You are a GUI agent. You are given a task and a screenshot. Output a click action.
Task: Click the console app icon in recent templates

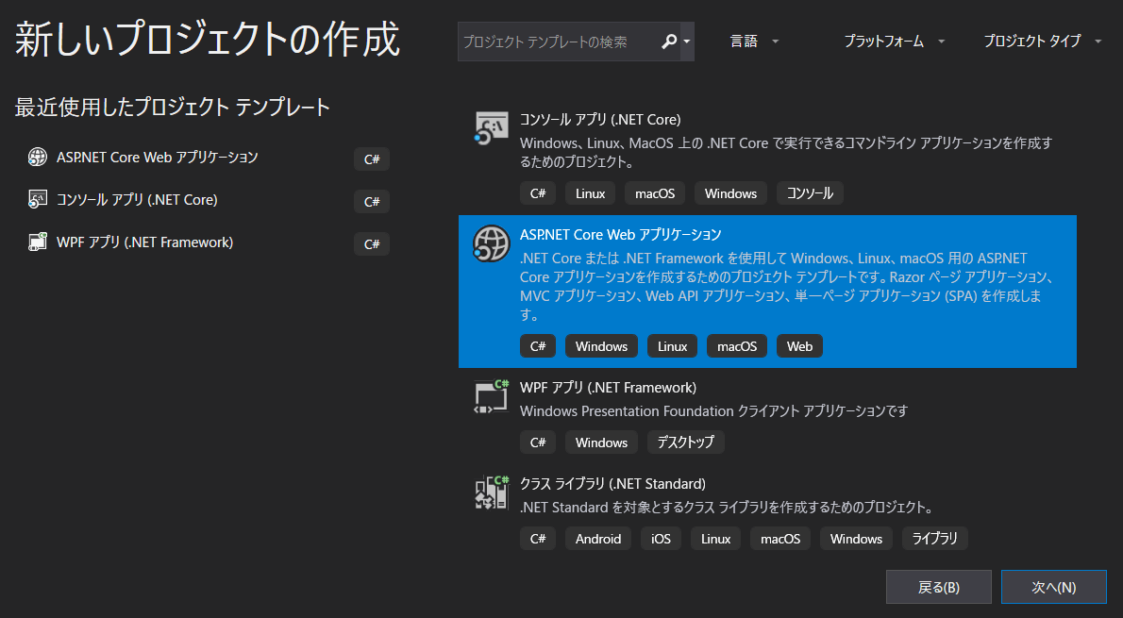point(37,199)
